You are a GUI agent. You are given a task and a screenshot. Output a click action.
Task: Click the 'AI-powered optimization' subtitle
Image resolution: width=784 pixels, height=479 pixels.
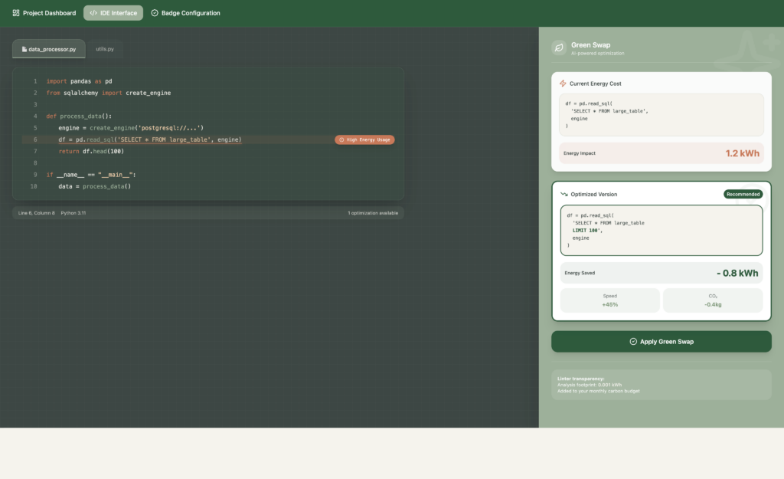597,53
